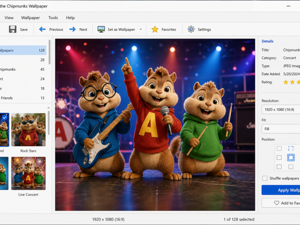Click the Favorites star icon
Viewport: 300px width, 225px height.
155,29
